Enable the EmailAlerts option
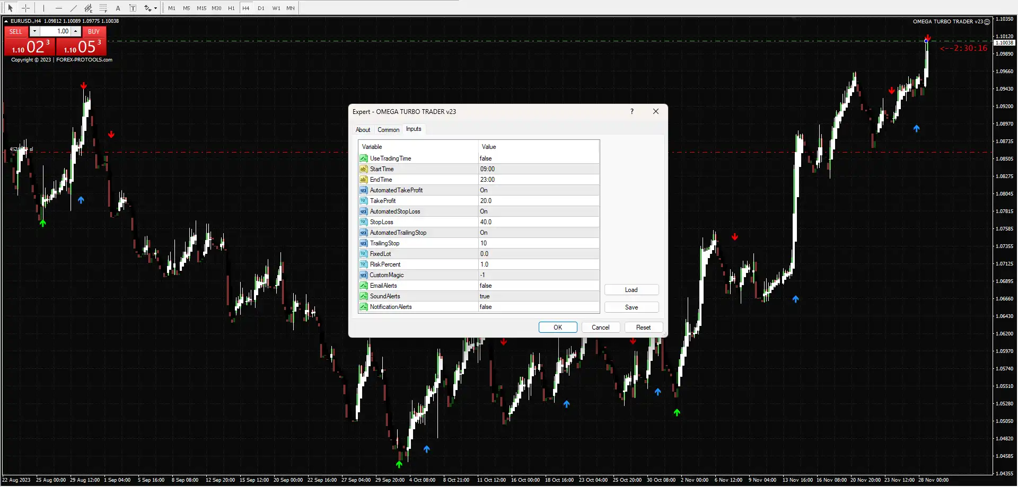This screenshot has height=487, width=1018. (537, 285)
